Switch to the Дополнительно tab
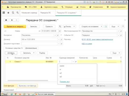This screenshot has width=129, height=96. pyautogui.click(x=31, y=48)
